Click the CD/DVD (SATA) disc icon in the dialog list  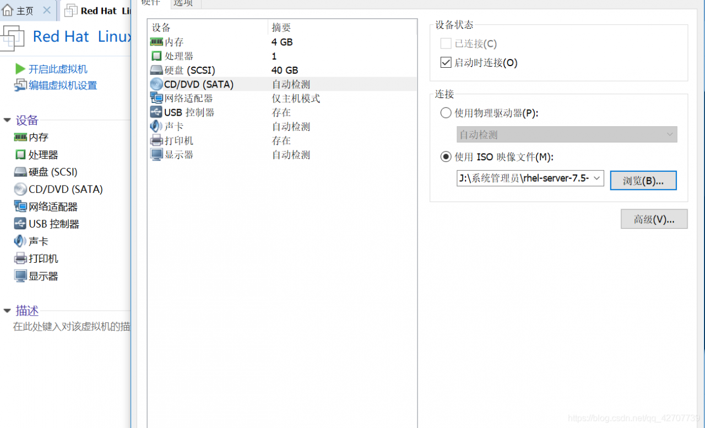pyautogui.click(x=156, y=84)
